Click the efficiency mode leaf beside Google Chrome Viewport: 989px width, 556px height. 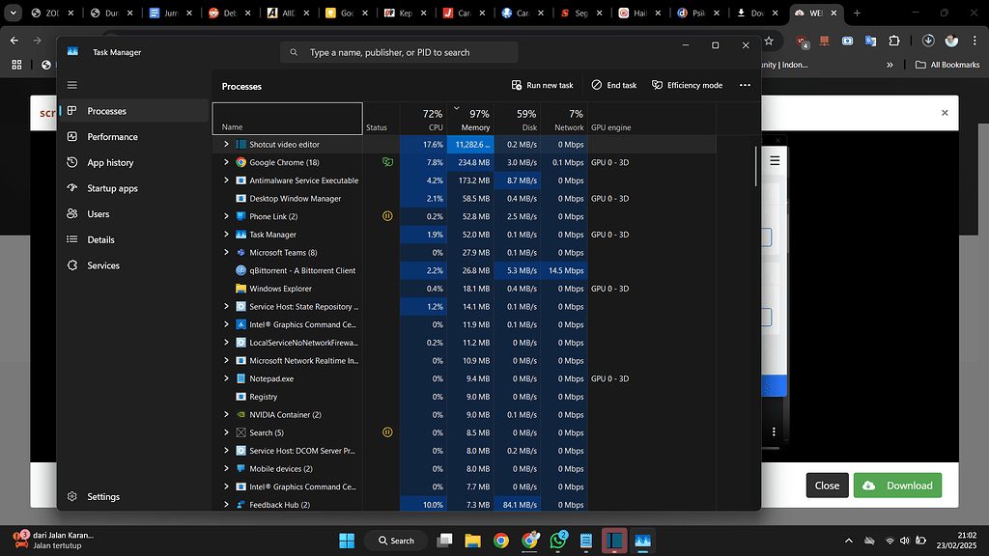[385, 162]
